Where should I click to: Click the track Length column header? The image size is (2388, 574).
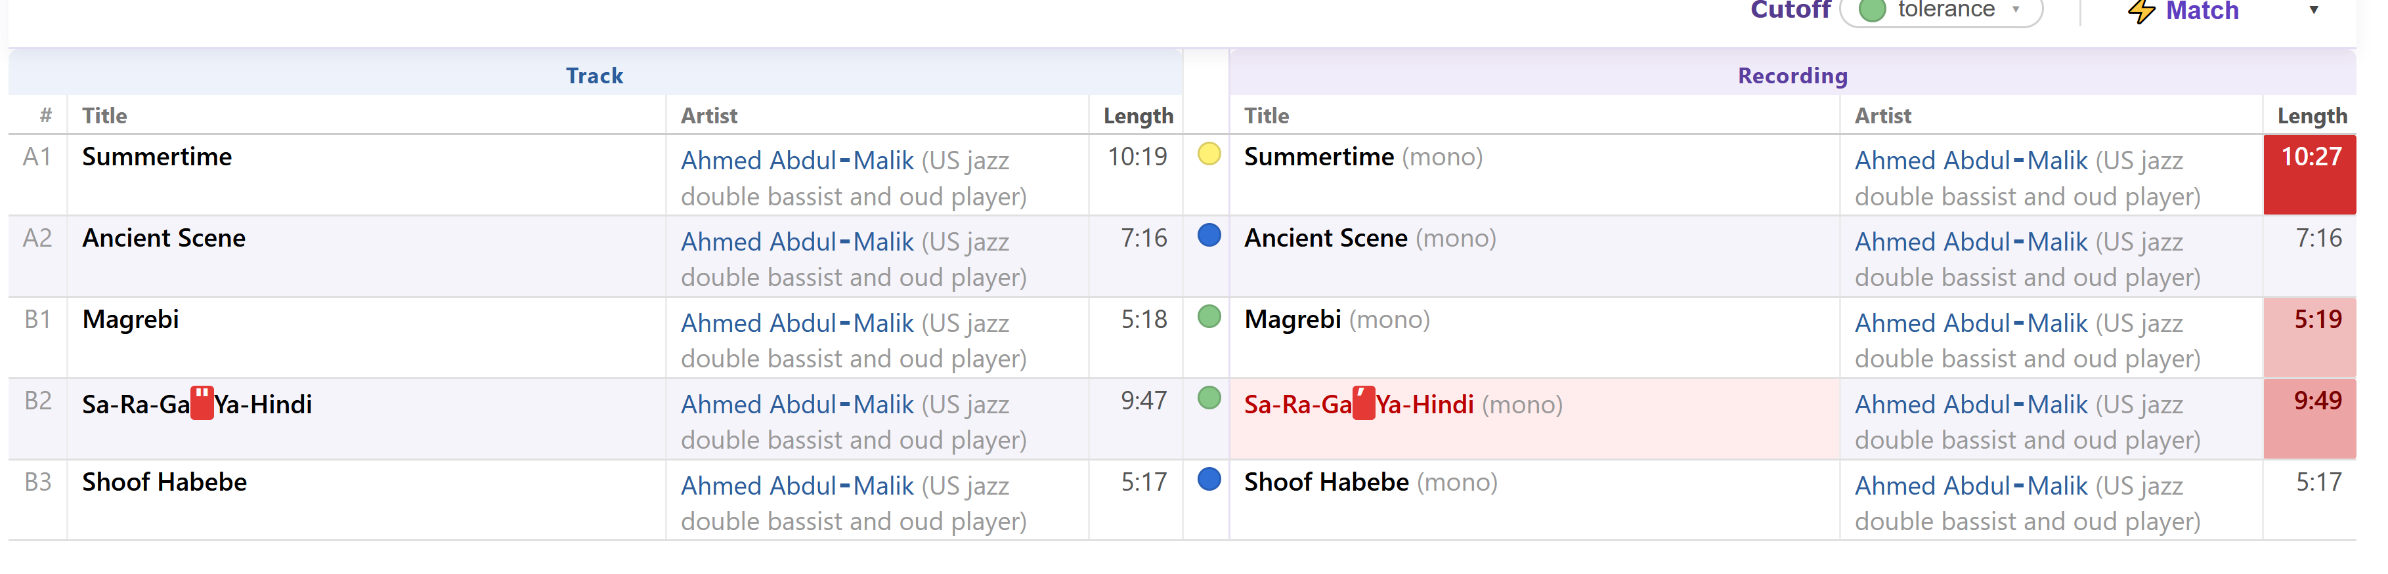1137,115
